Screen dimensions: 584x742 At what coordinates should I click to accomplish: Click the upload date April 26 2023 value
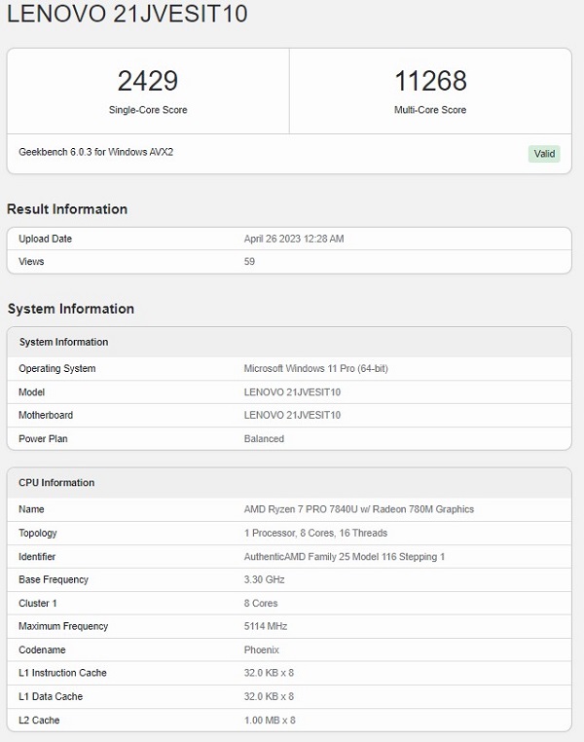[293, 239]
